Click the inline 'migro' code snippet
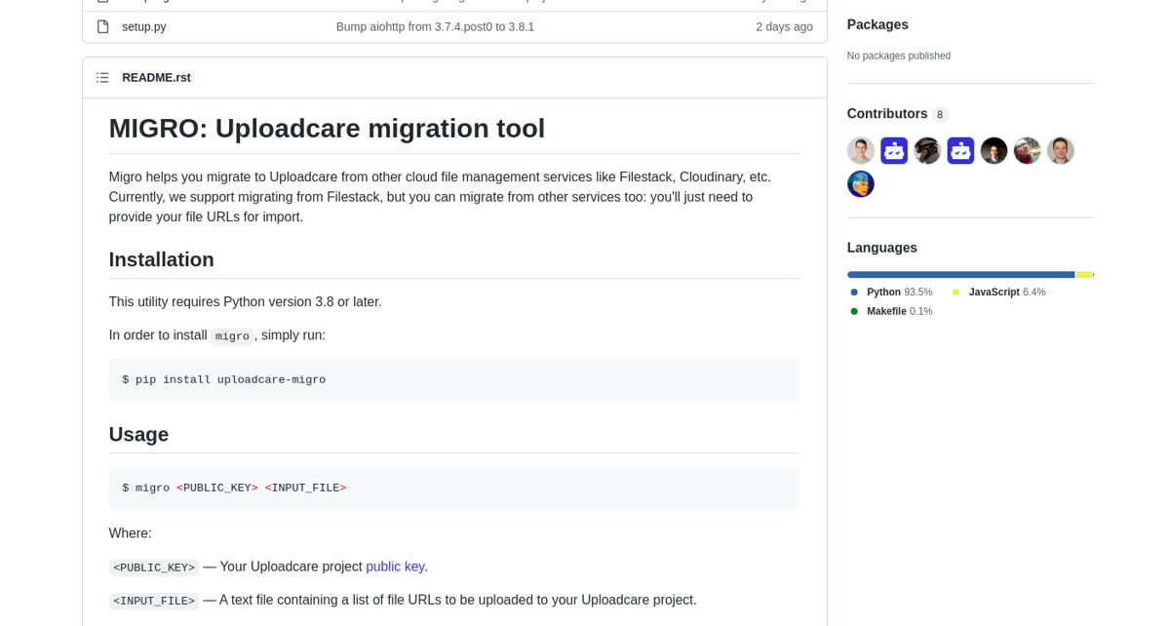Image resolution: width=1170 pixels, height=626 pixels. coord(232,336)
